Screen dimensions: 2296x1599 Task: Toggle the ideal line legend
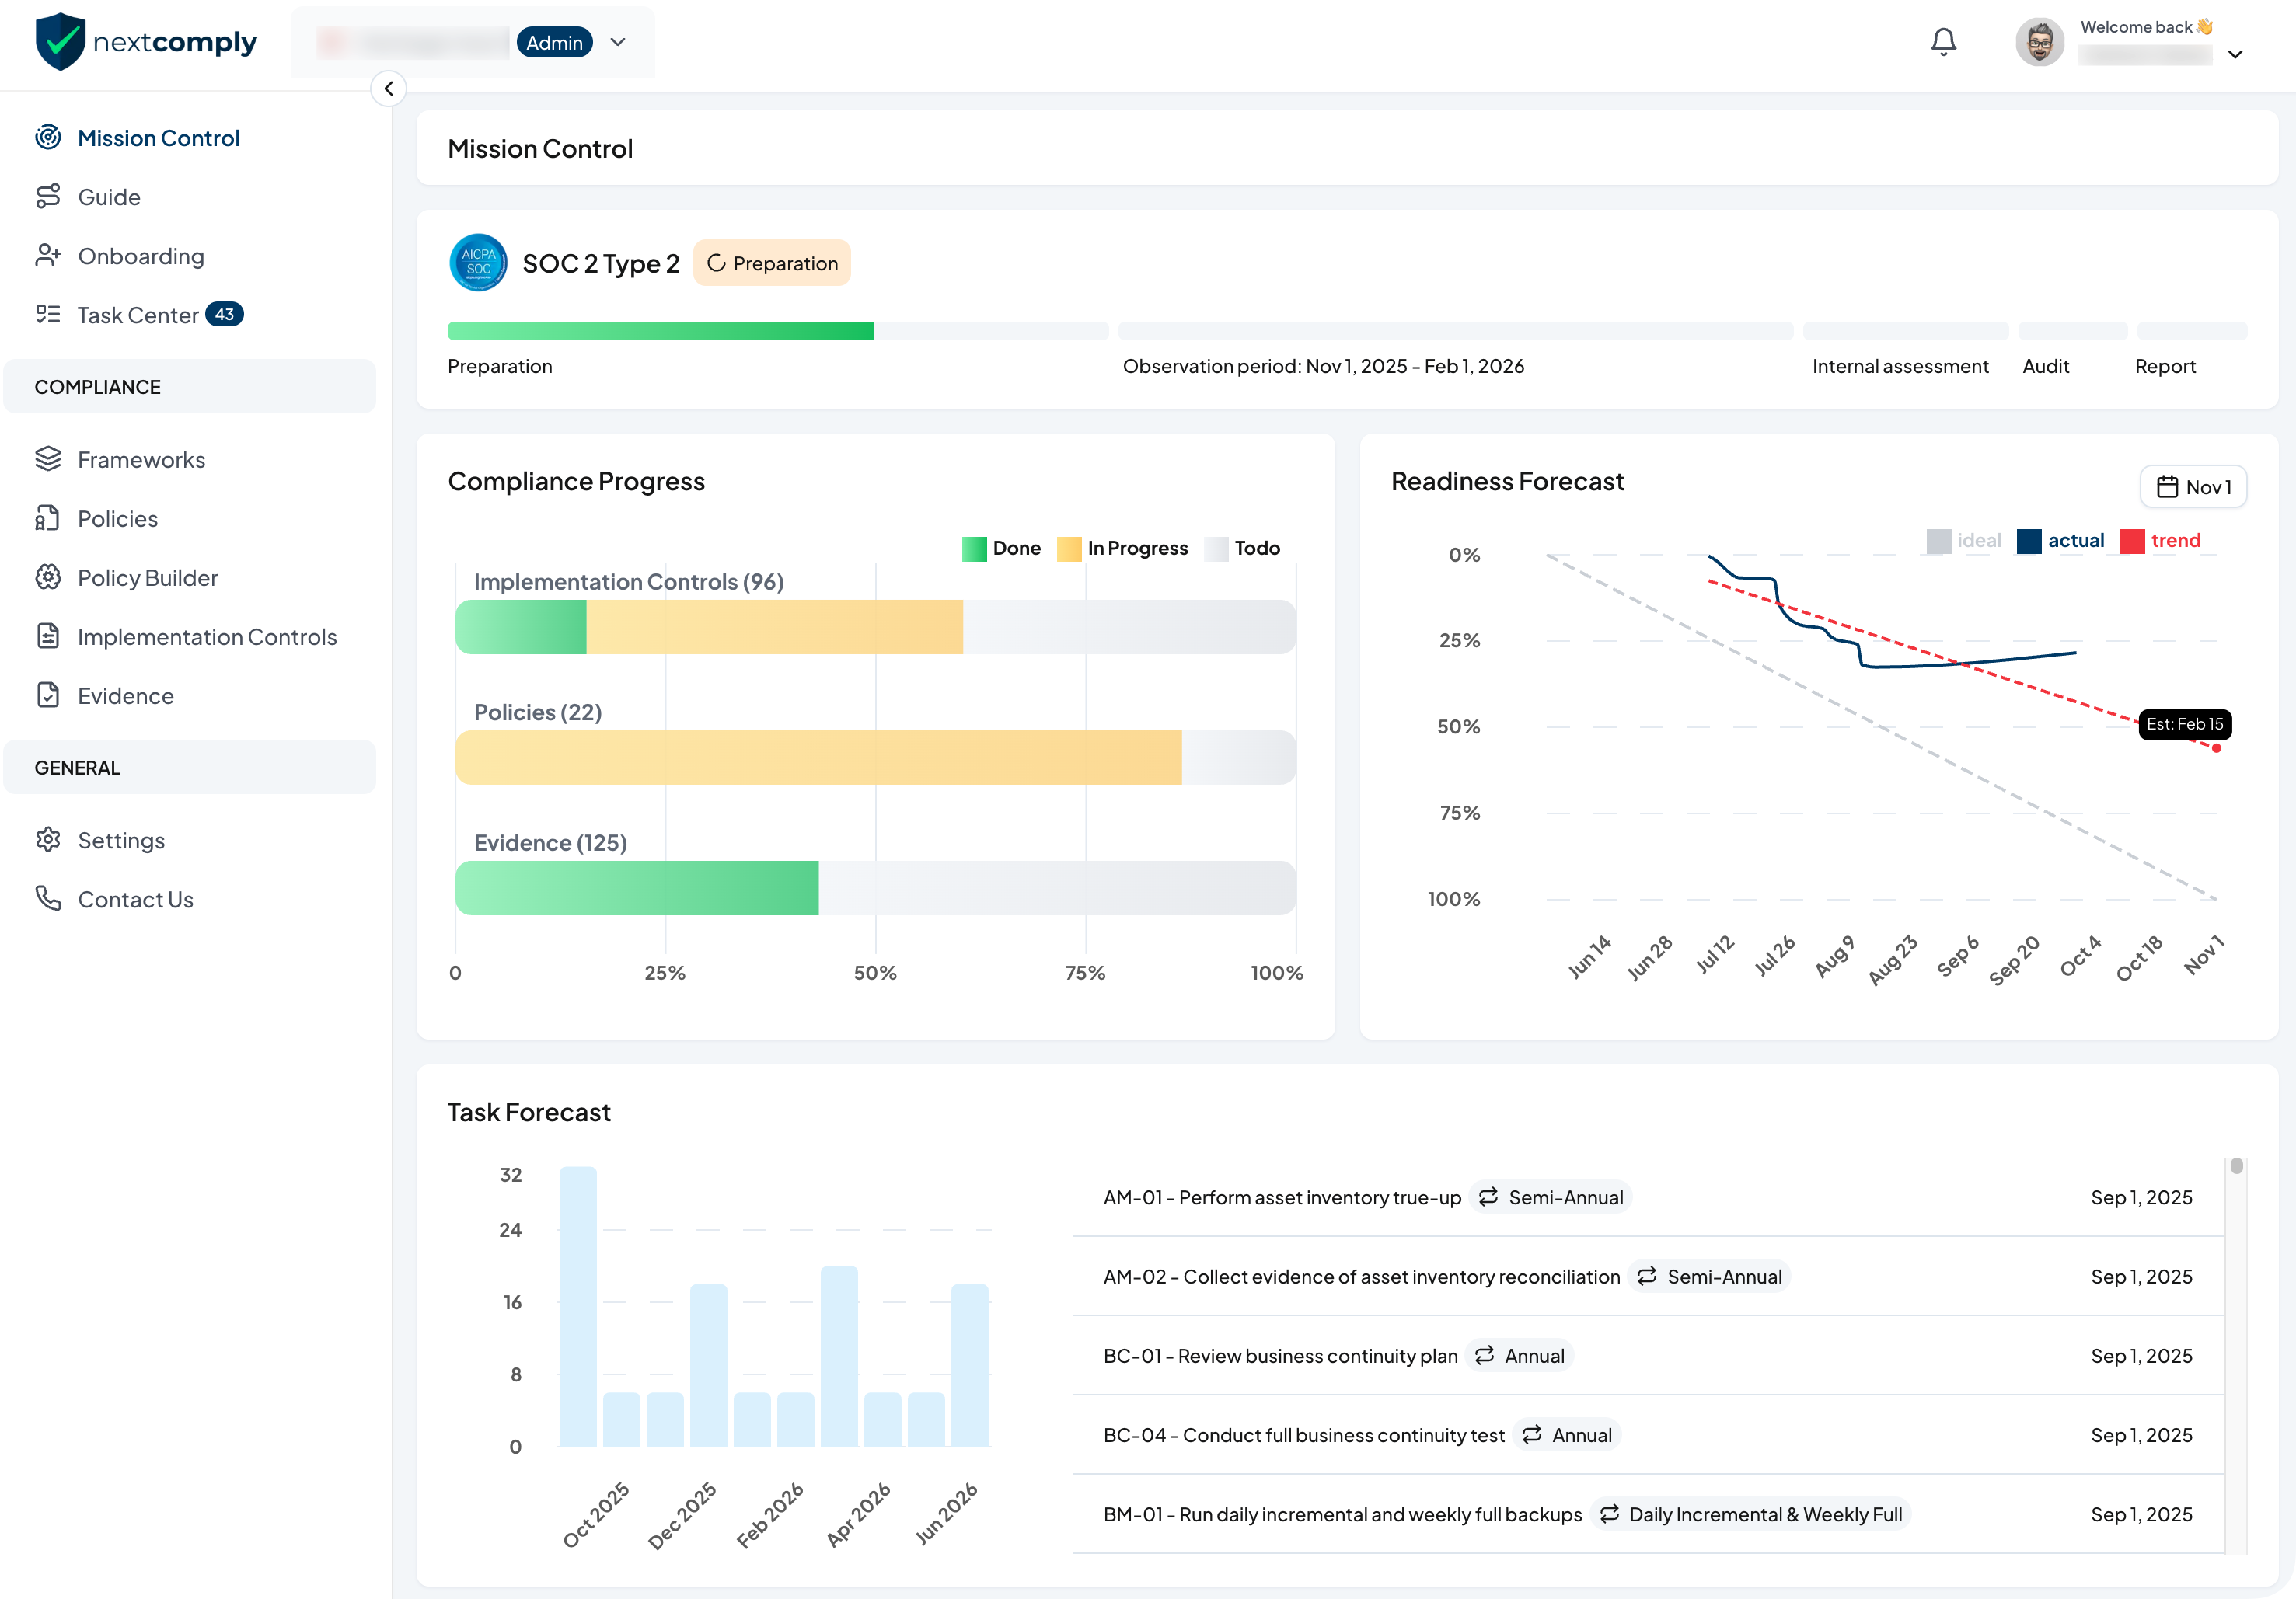coord(1964,541)
